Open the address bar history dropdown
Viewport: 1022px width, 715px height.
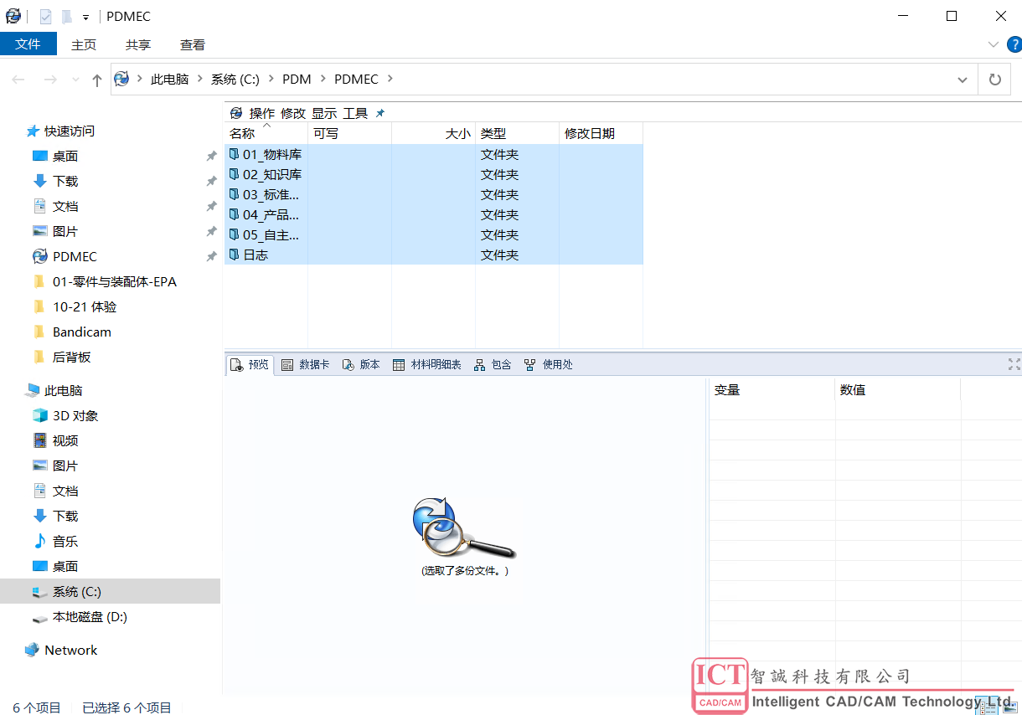click(963, 80)
